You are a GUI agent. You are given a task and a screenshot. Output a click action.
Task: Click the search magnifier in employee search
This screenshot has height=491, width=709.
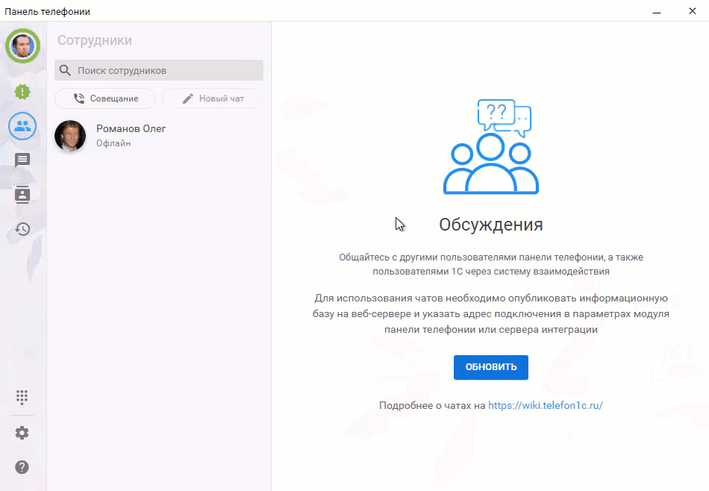click(x=66, y=69)
